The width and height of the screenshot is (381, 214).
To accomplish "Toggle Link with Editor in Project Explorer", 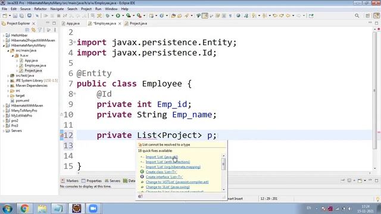I will tap(33, 30).
